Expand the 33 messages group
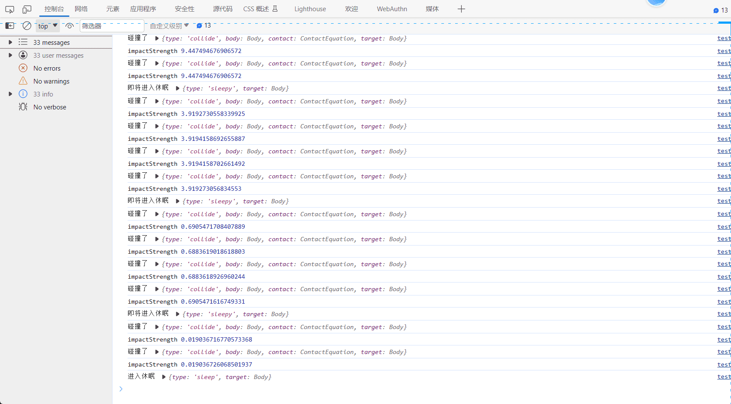Image resolution: width=731 pixels, height=404 pixels. click(10, 42)
